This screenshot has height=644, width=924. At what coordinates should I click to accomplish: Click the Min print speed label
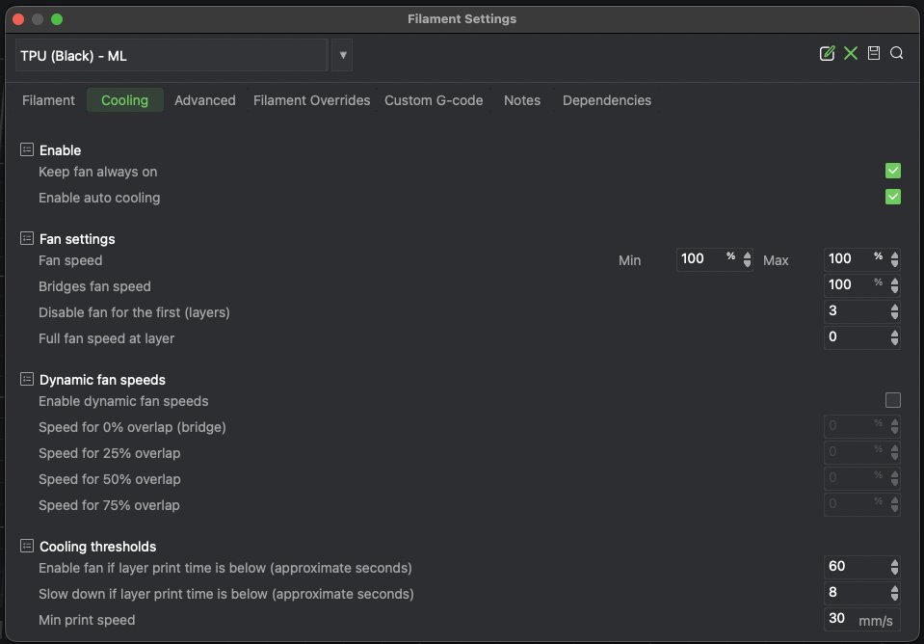pyautogui.click(x=87, y=620)
